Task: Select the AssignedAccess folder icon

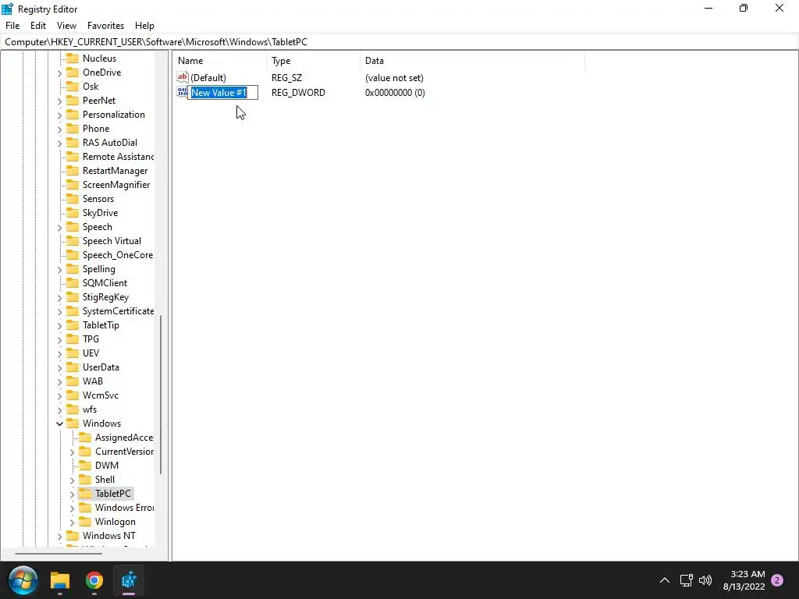Action: point(85,437)
